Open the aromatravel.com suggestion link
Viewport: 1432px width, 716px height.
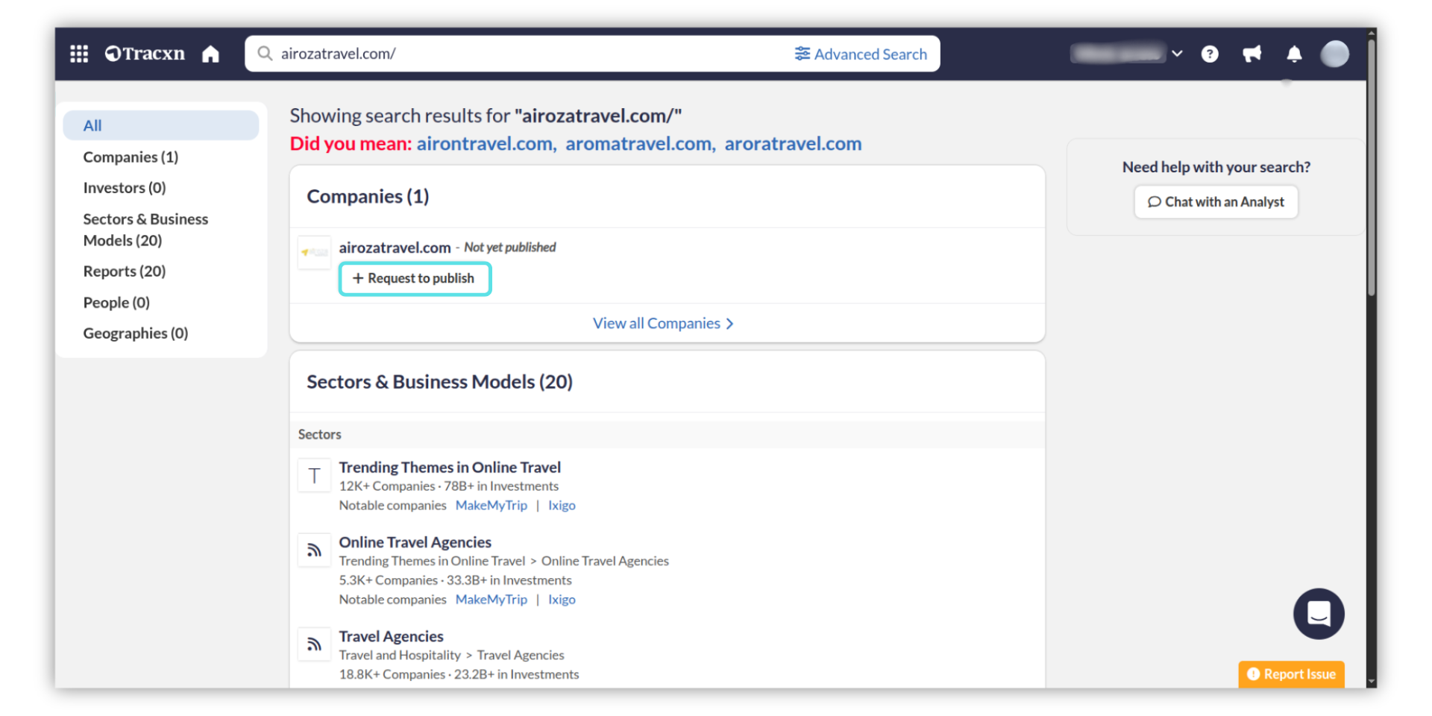[x=639, y=144]
